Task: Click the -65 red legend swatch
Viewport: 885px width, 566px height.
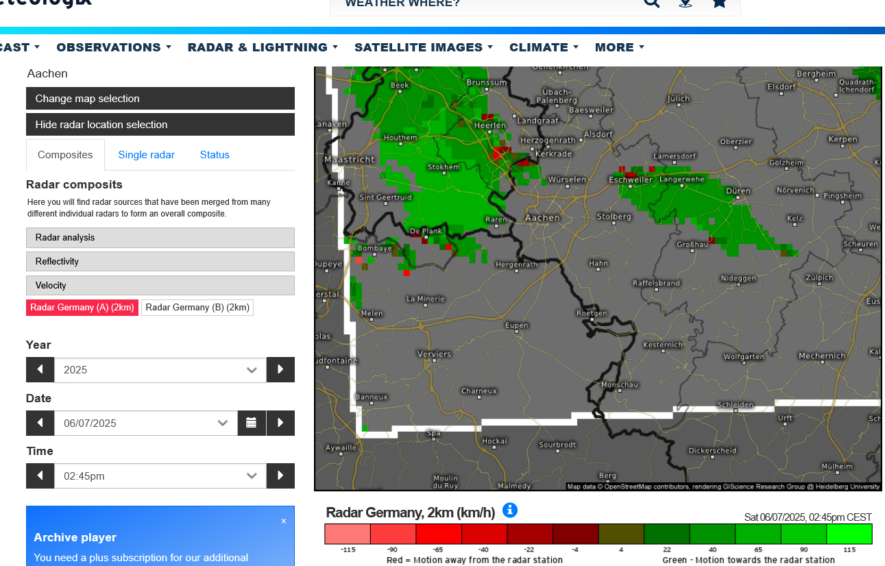Action: tap(439, 534)
